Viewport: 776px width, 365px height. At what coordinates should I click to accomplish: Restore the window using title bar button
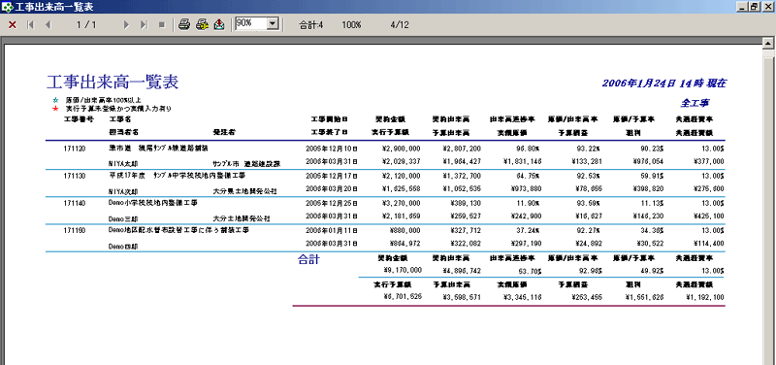pos(754,7)
